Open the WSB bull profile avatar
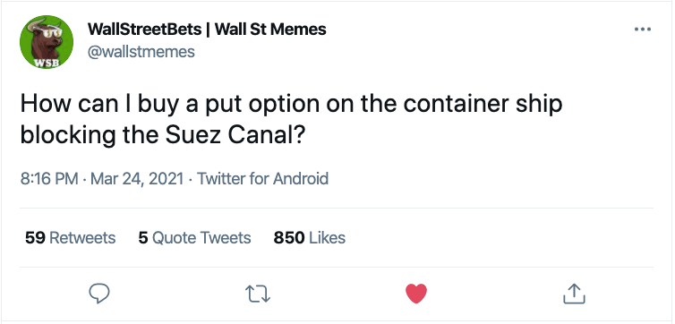This screenshot has height=324, width=675. [x=47, y=42]
